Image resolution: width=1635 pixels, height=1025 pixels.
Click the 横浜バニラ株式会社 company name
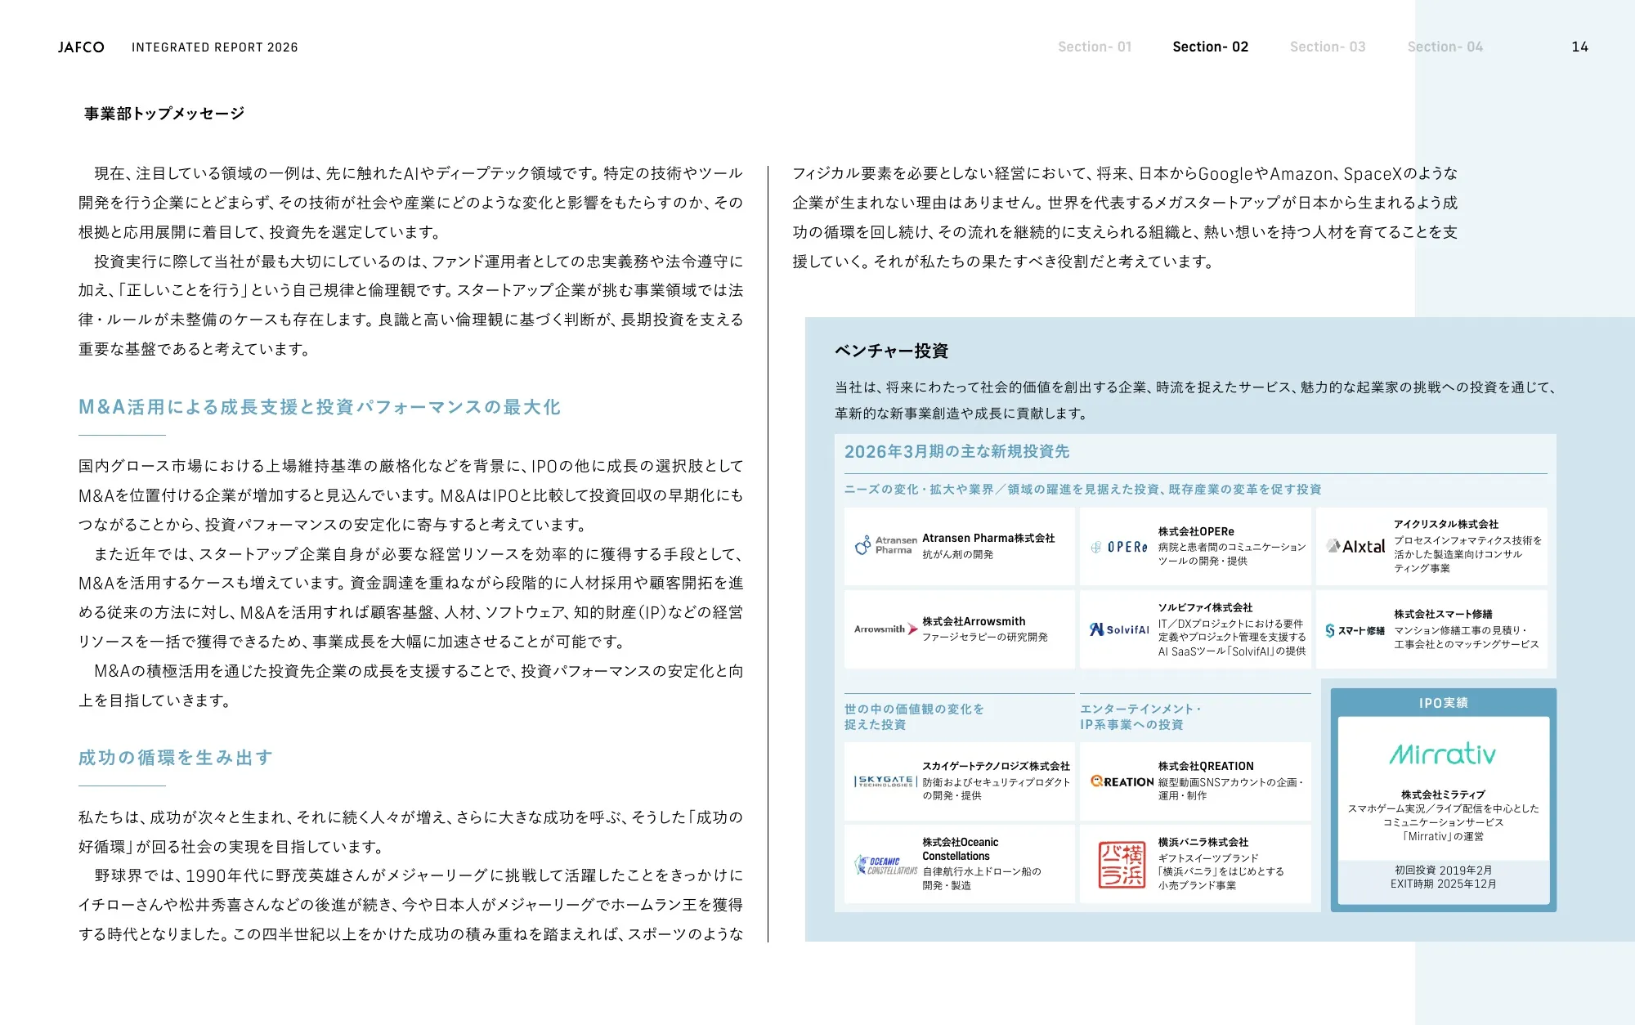(1203, 842)
